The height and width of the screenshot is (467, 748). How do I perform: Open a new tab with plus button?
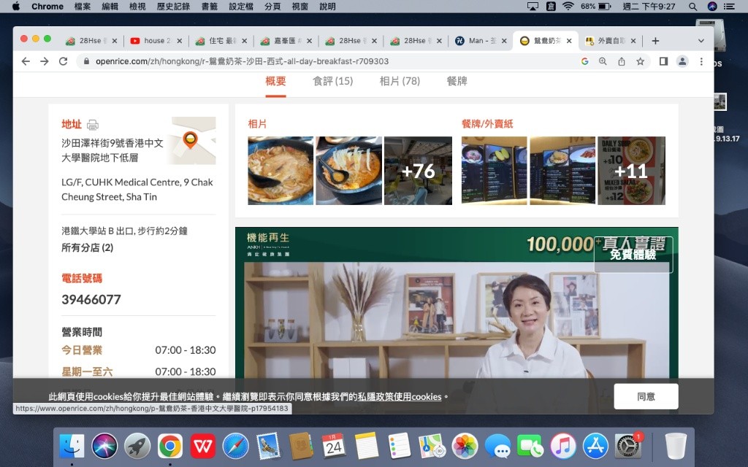[655, 41]
